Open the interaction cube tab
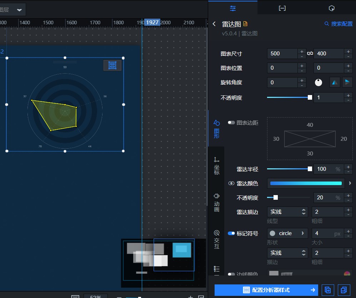 331,9
